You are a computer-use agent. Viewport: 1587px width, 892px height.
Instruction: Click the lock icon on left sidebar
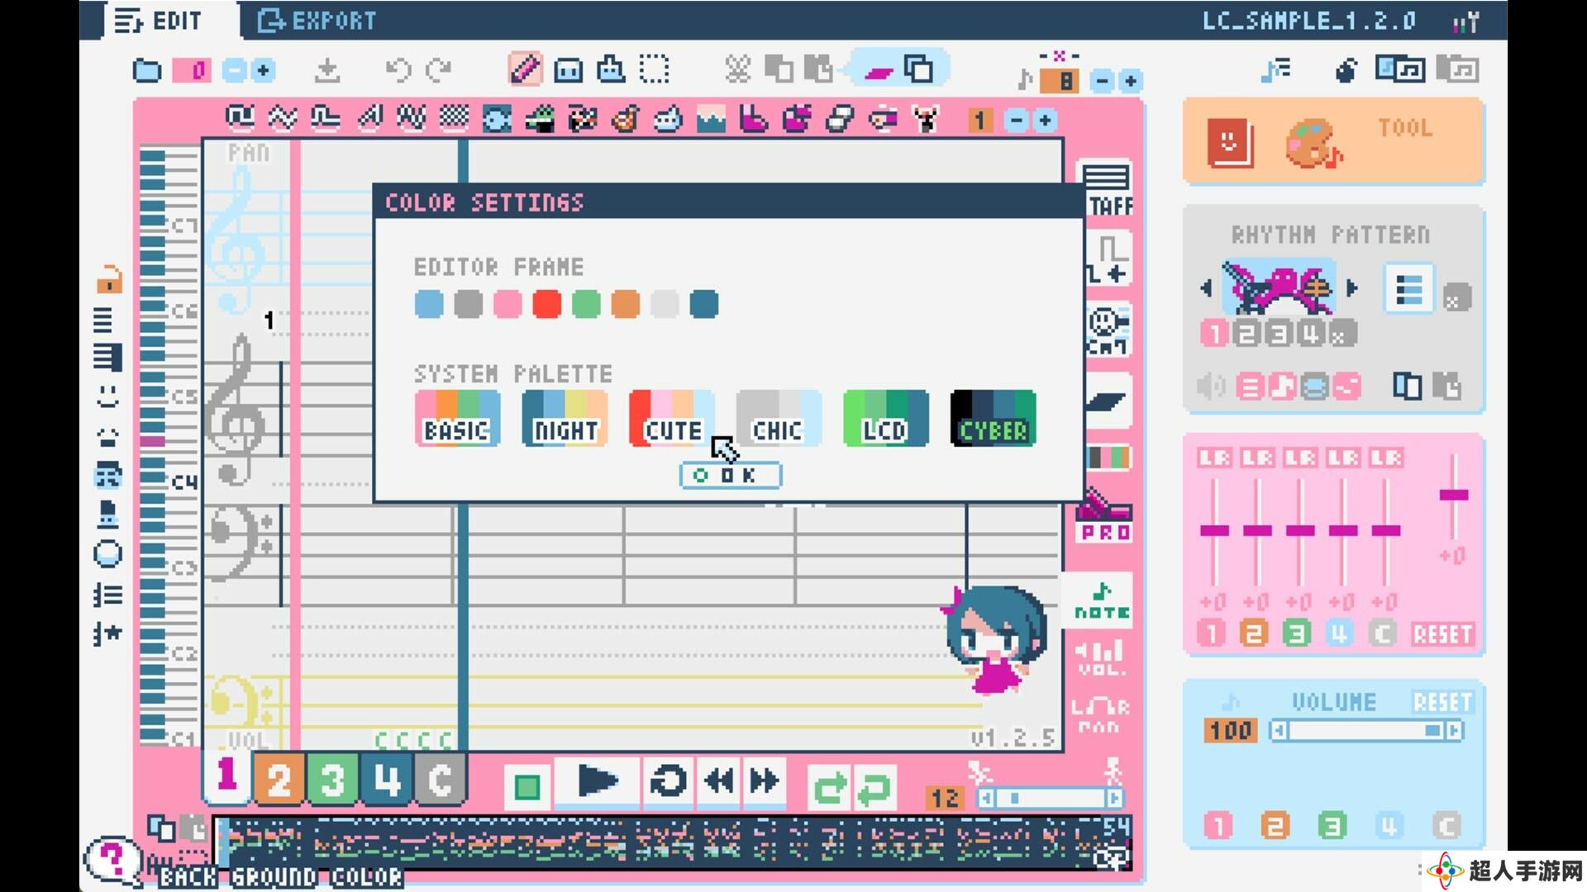click(x=108, y=280)
